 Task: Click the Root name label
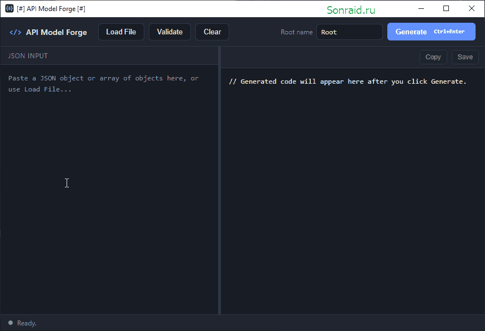pos(296,32)
